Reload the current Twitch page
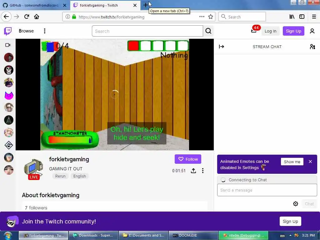This screenshot has width=320, height=240. tap(27, 17)
